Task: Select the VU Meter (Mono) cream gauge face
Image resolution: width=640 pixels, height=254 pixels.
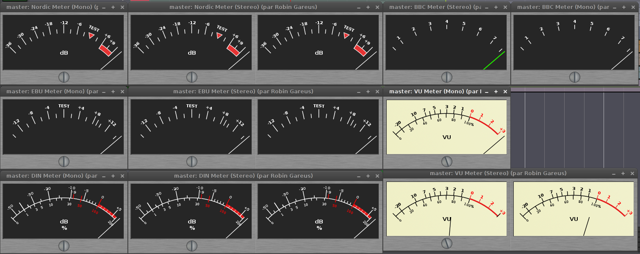Action: 446,127
